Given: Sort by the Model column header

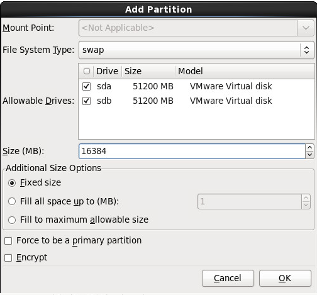Looking at the screenshot, I should point(245,71).
